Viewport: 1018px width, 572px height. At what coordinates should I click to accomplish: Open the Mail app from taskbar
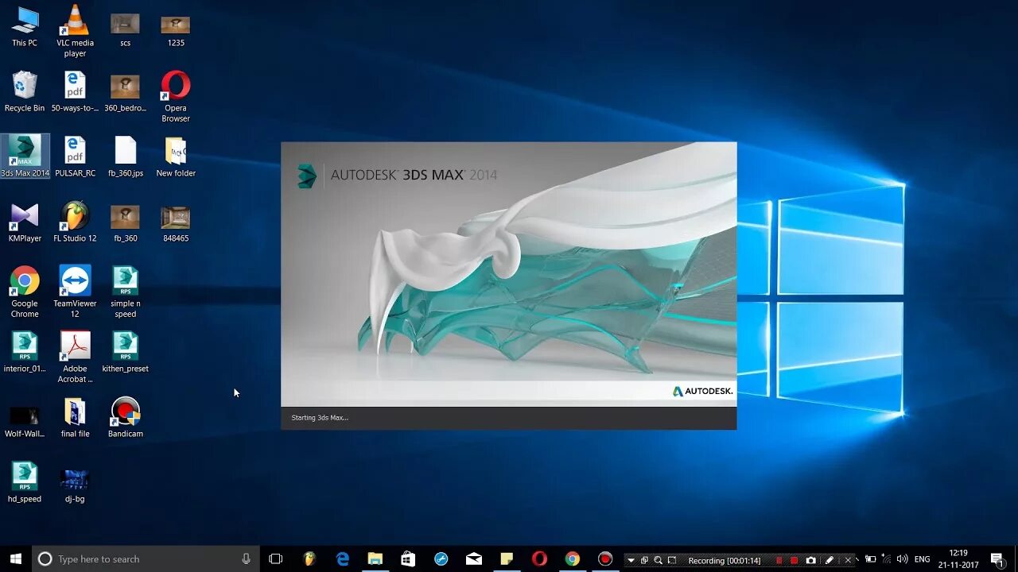(474, 558)
